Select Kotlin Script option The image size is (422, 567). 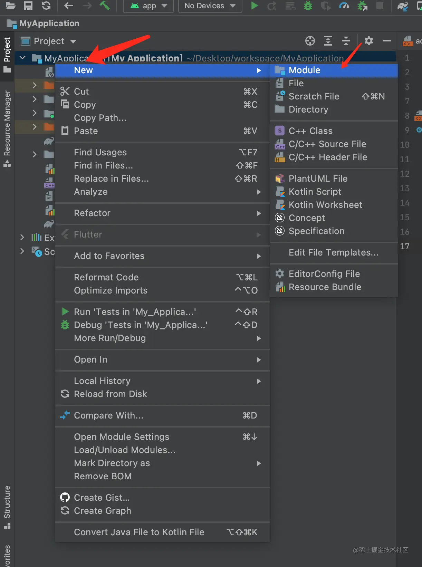(x=334, y=192)
